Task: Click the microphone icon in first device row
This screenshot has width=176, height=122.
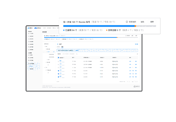Action: [117, 61]
